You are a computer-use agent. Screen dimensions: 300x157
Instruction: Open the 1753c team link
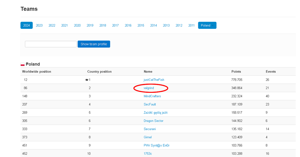point(148,154)
